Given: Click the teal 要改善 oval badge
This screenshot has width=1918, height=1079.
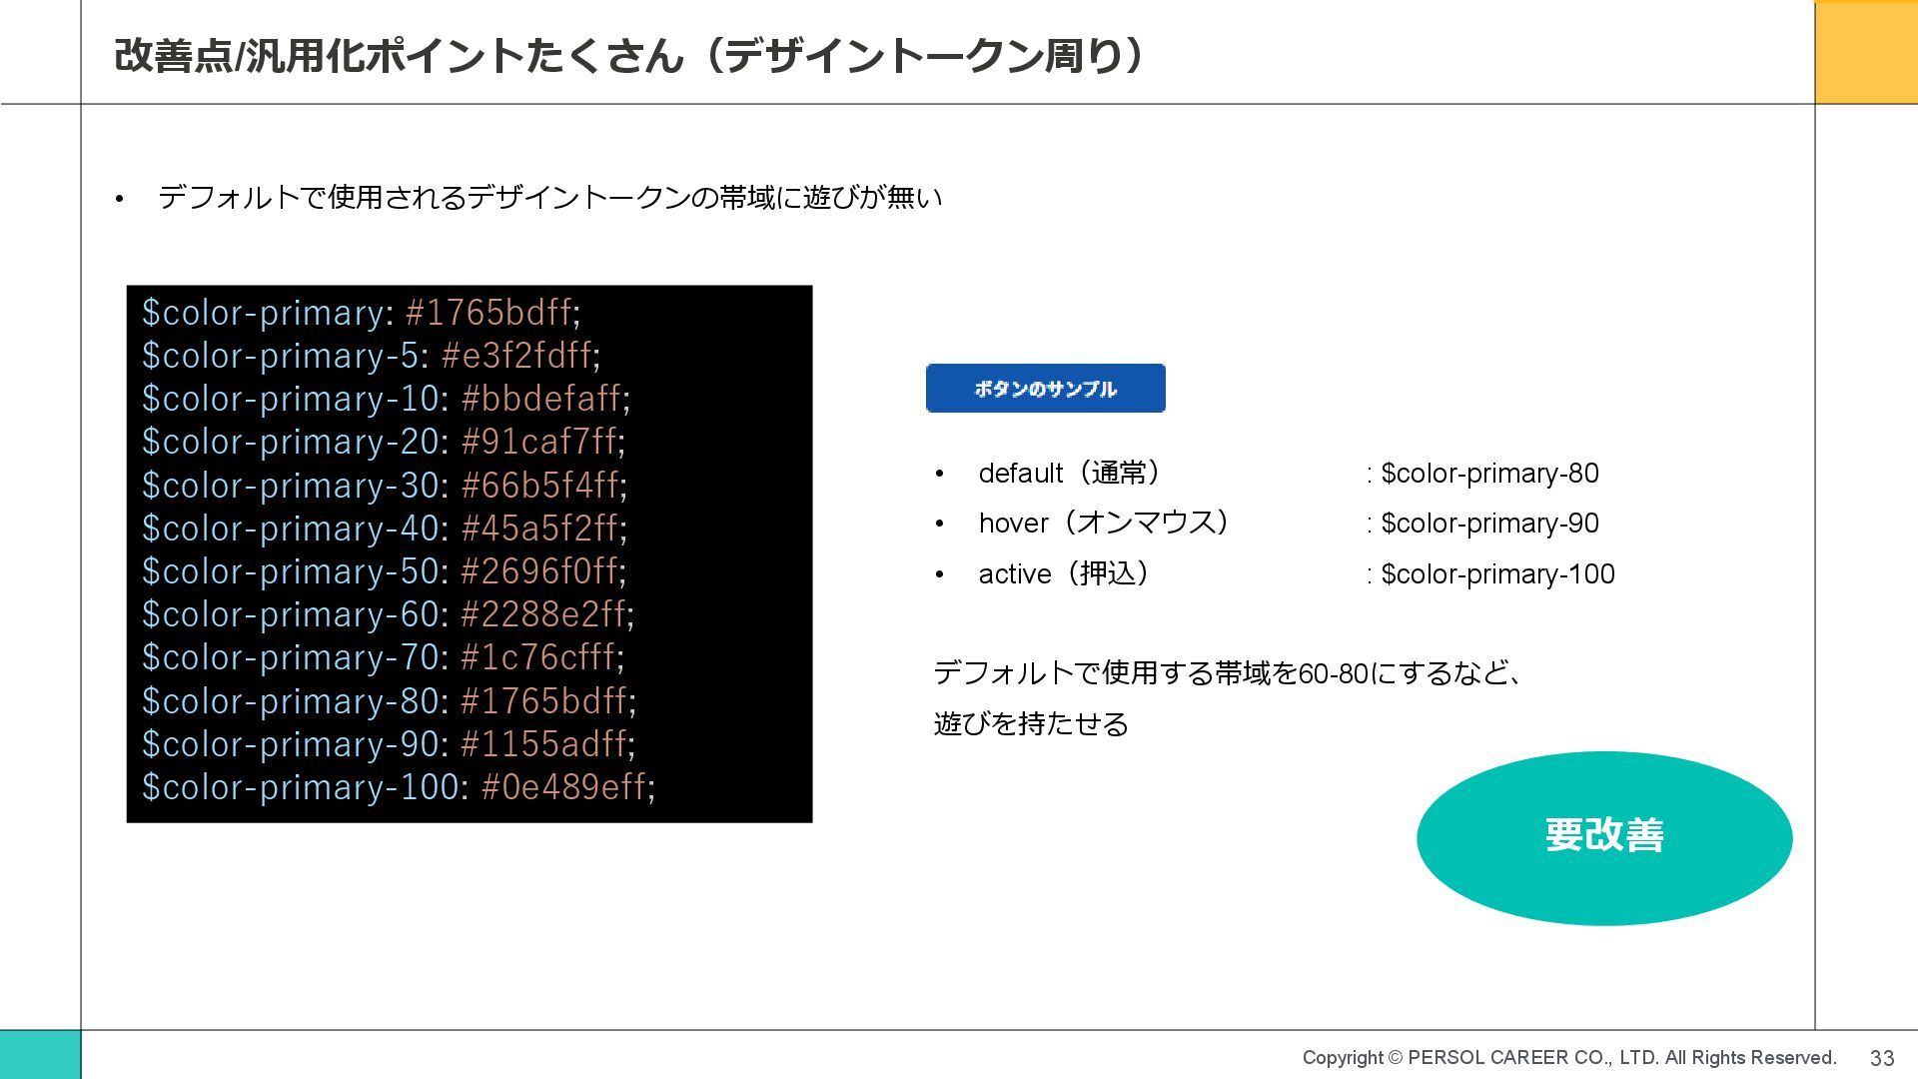Looking at the screenshot, I should click(1604, 838).
